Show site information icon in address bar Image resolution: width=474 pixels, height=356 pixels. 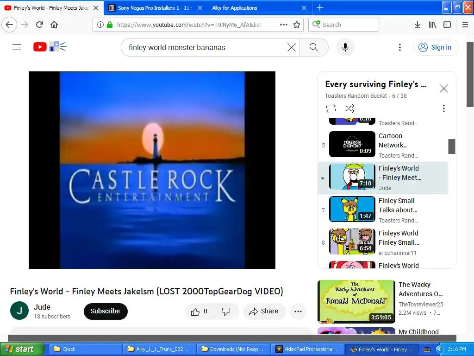tap(100, 25)
